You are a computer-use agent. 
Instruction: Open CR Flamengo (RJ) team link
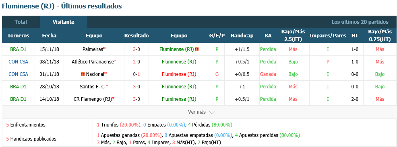click(x=93, y=99)
